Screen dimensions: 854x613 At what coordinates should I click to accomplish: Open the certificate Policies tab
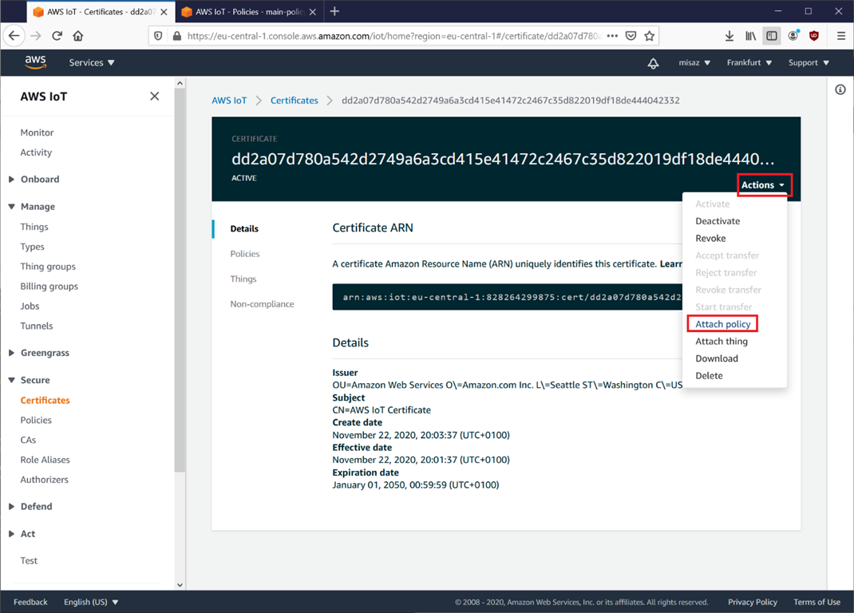click(x=244, y=253)
